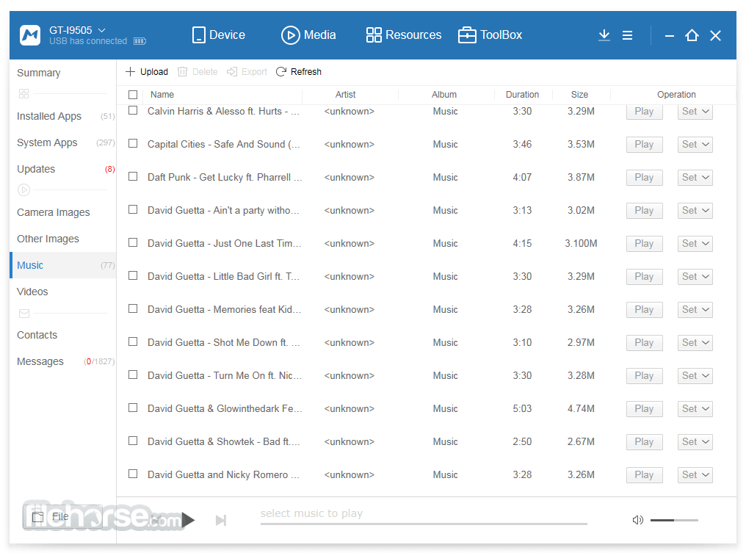The height and width of the screenshot is (553, 746).
Task: Toggle the select-all checkbox in header
Action: pos(133,95)
